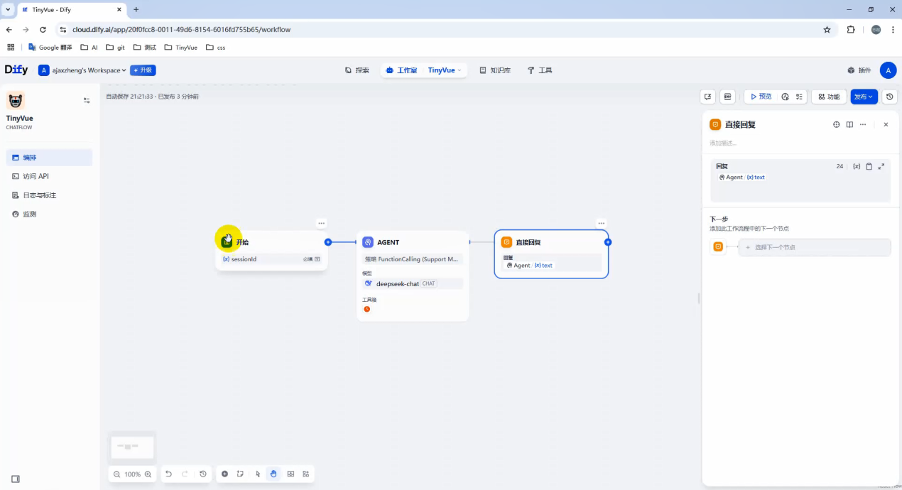Expand the 回复 editor to fullscreen
The width and height of the screenshot is (902, 490).
tap(881, 166)
